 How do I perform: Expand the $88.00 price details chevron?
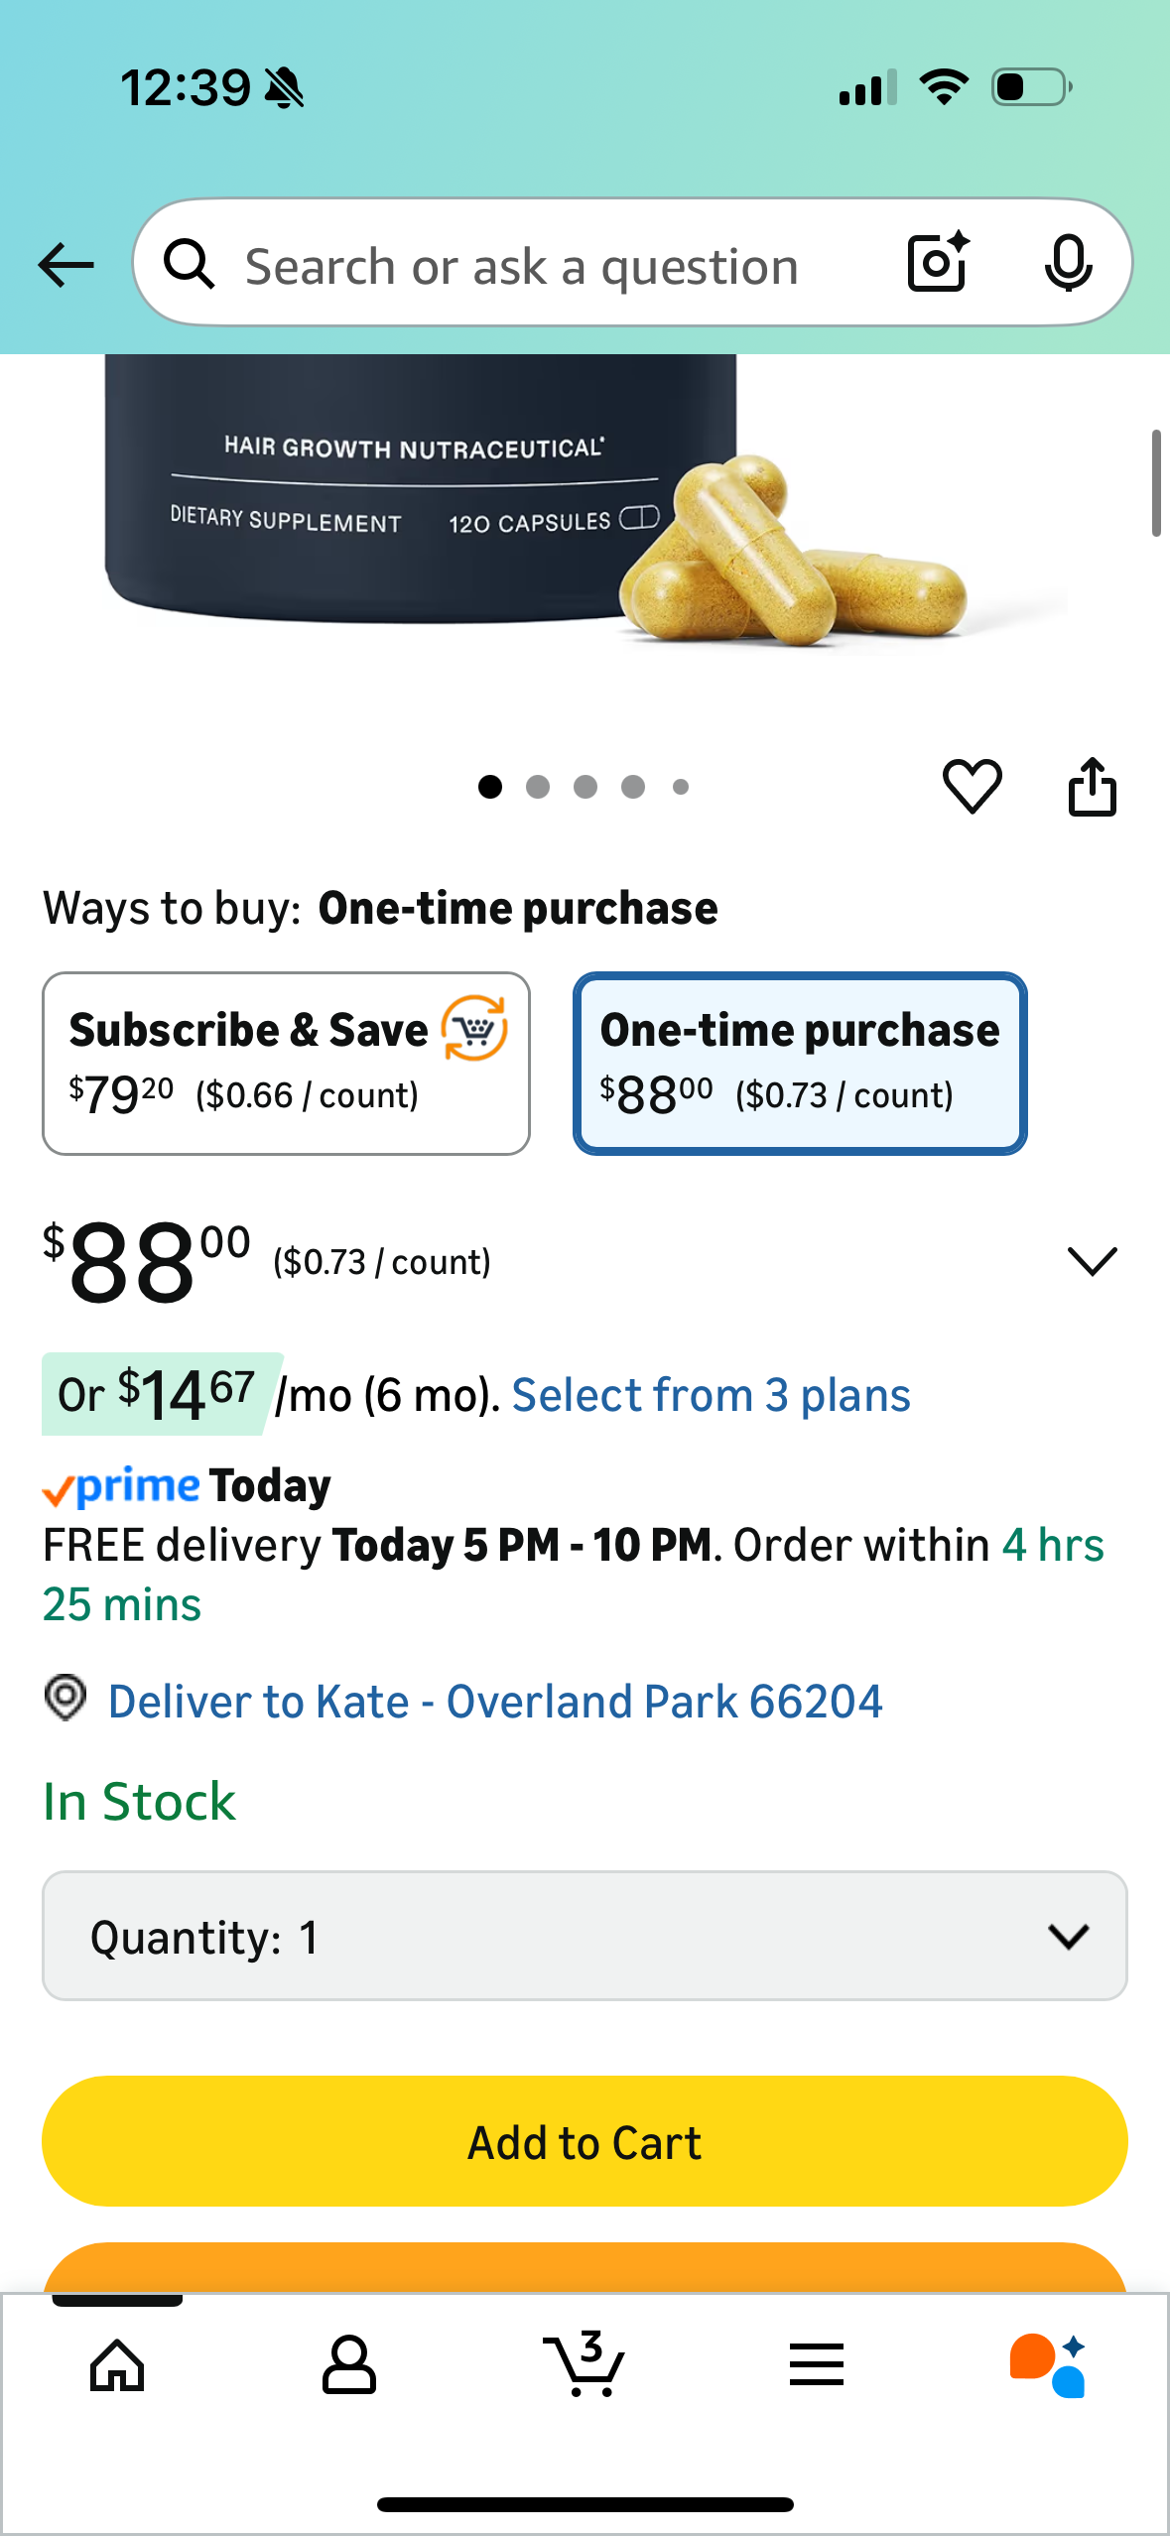[x=1092, y=1261]
